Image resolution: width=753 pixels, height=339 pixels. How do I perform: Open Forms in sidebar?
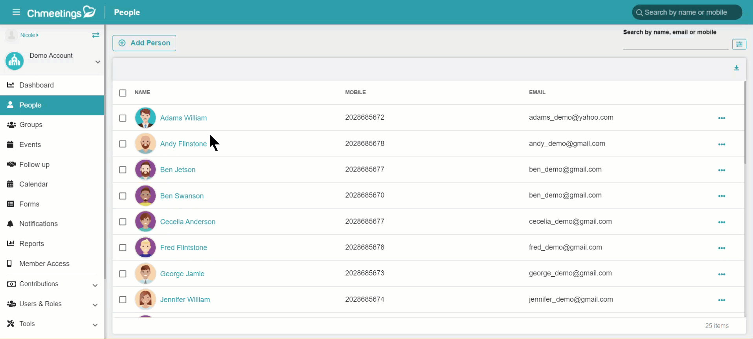52,204
